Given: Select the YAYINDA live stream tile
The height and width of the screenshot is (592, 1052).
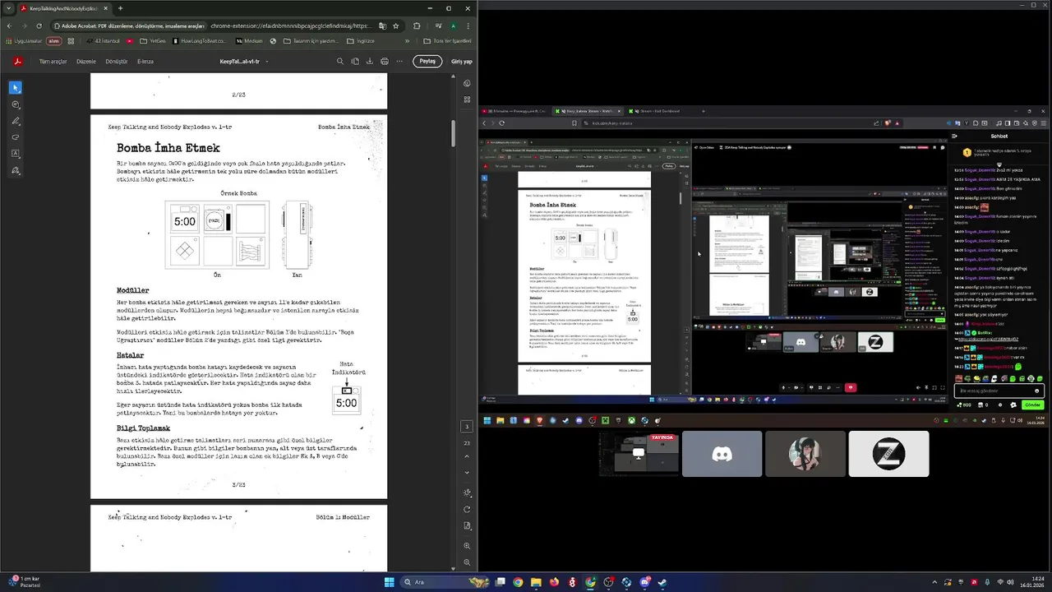Looking at the screenshot, I should 639,454.
